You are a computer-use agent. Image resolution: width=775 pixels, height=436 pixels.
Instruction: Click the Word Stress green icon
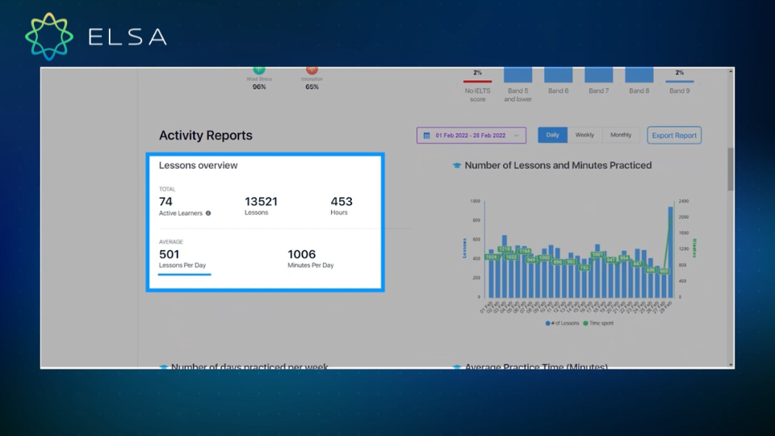click(x=259, y=70)
